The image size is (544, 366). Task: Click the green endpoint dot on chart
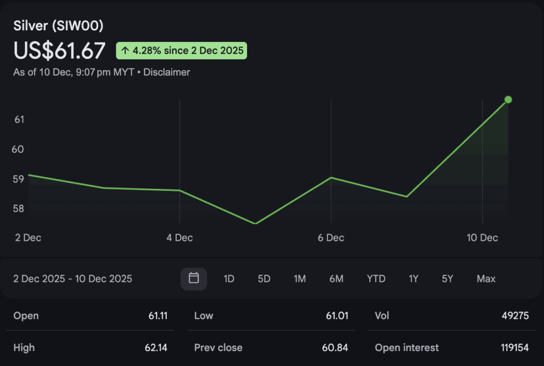(508, 100)
